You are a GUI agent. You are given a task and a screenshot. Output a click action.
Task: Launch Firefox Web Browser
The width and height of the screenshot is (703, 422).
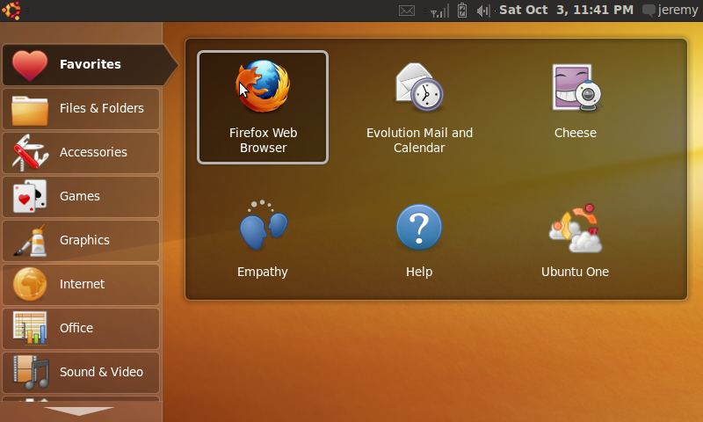tap(263, 107)
